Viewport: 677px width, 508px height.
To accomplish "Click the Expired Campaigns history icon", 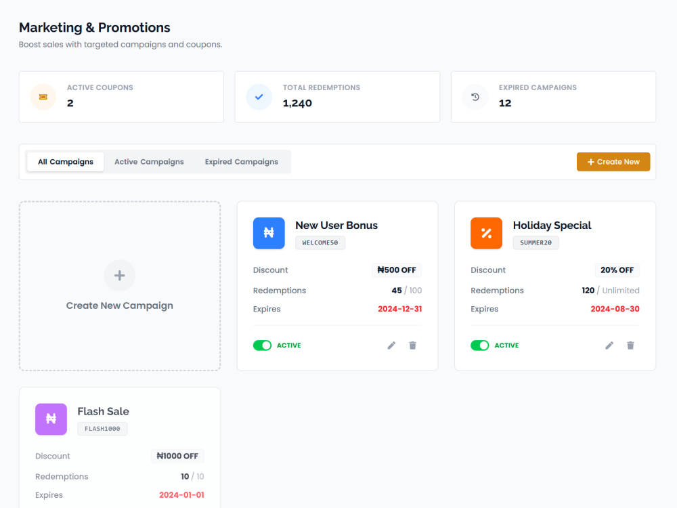I will (475, 97).
